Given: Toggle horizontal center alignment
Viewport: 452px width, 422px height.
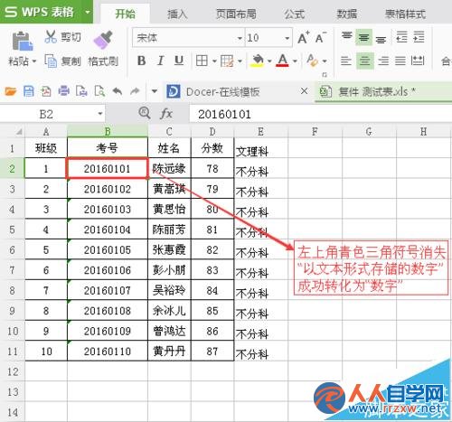Looking at the screenshot, I should coord(364,61).
